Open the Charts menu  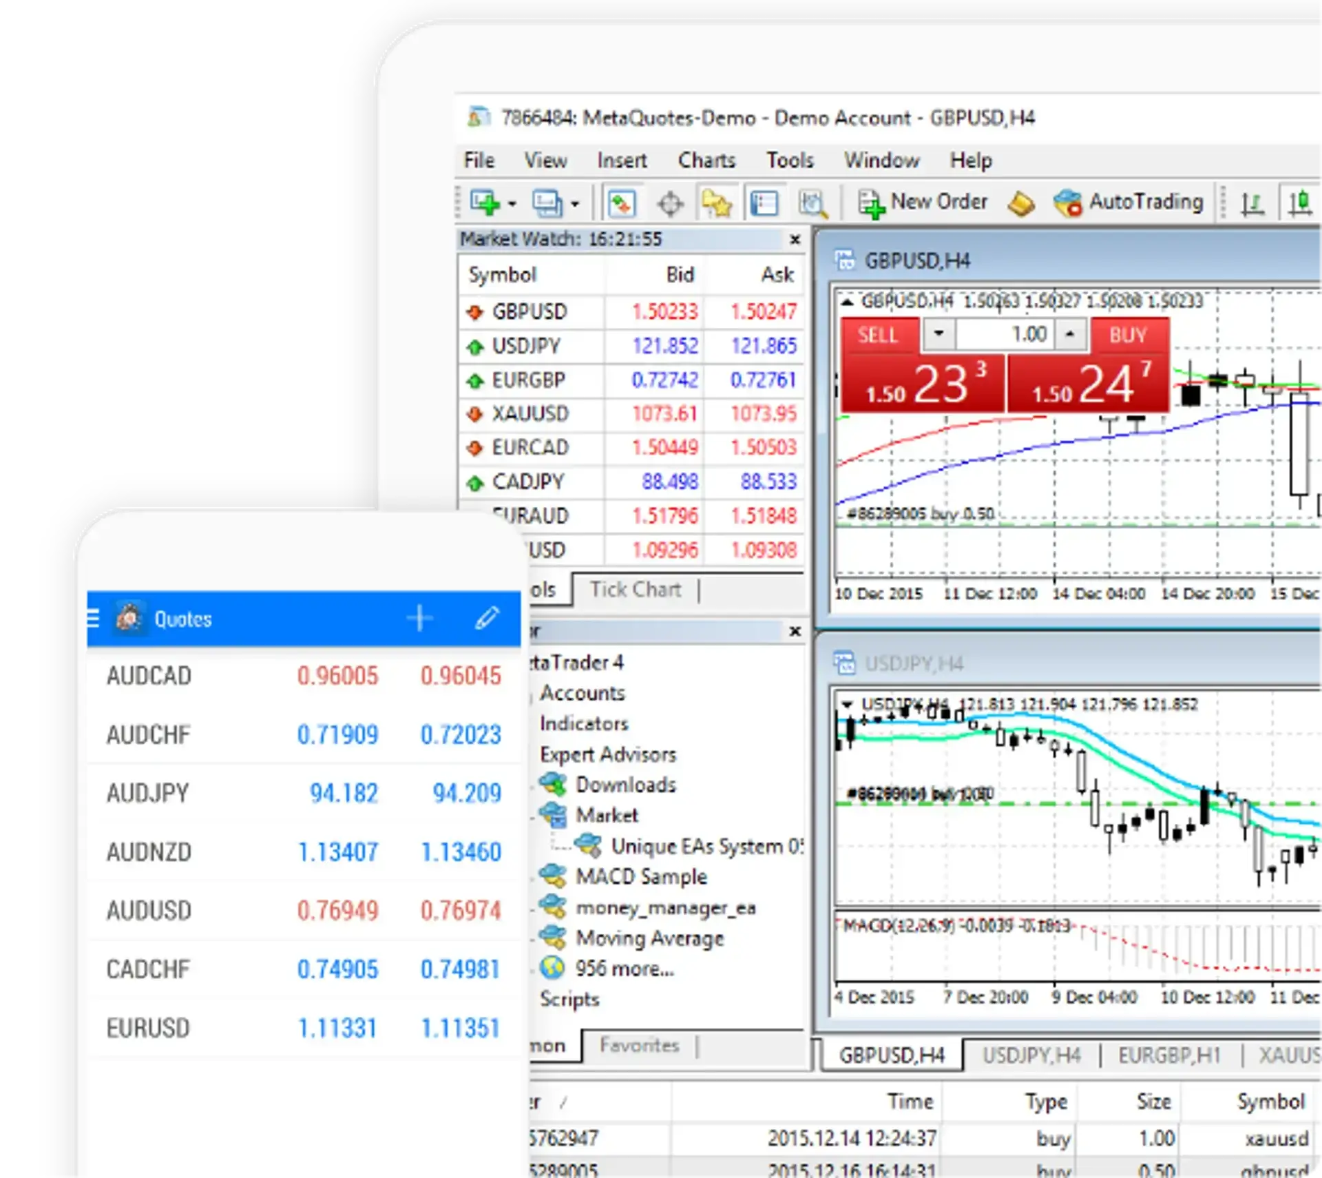pos(706,161)
